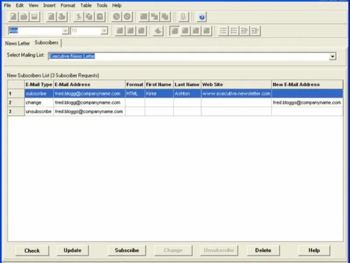Viewport: 350px width, 263px height.
Task: Click the Subscribe button
Action: [x=127, y=250]
